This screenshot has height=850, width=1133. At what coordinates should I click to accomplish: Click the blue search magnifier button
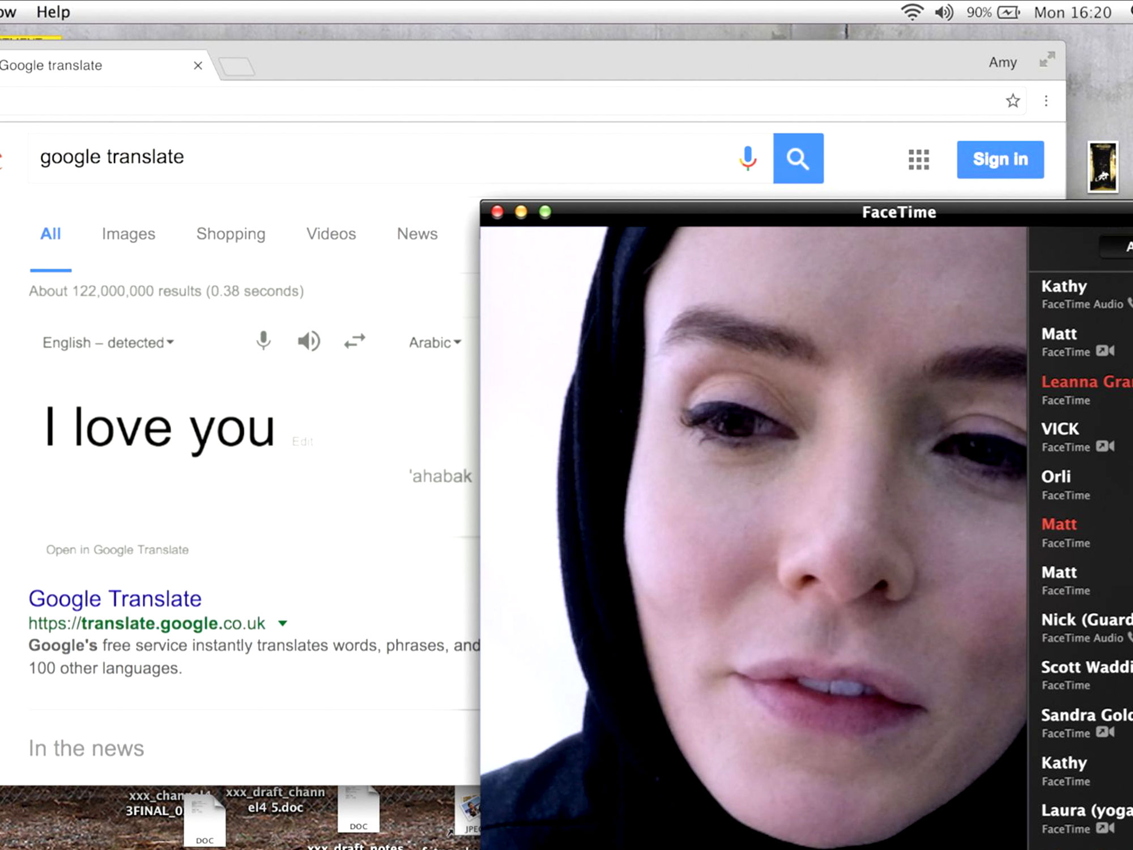point(798,159)
